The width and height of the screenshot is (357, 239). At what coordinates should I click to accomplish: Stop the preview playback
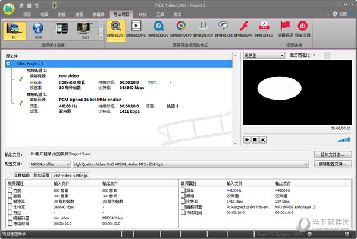pos(255,139)
